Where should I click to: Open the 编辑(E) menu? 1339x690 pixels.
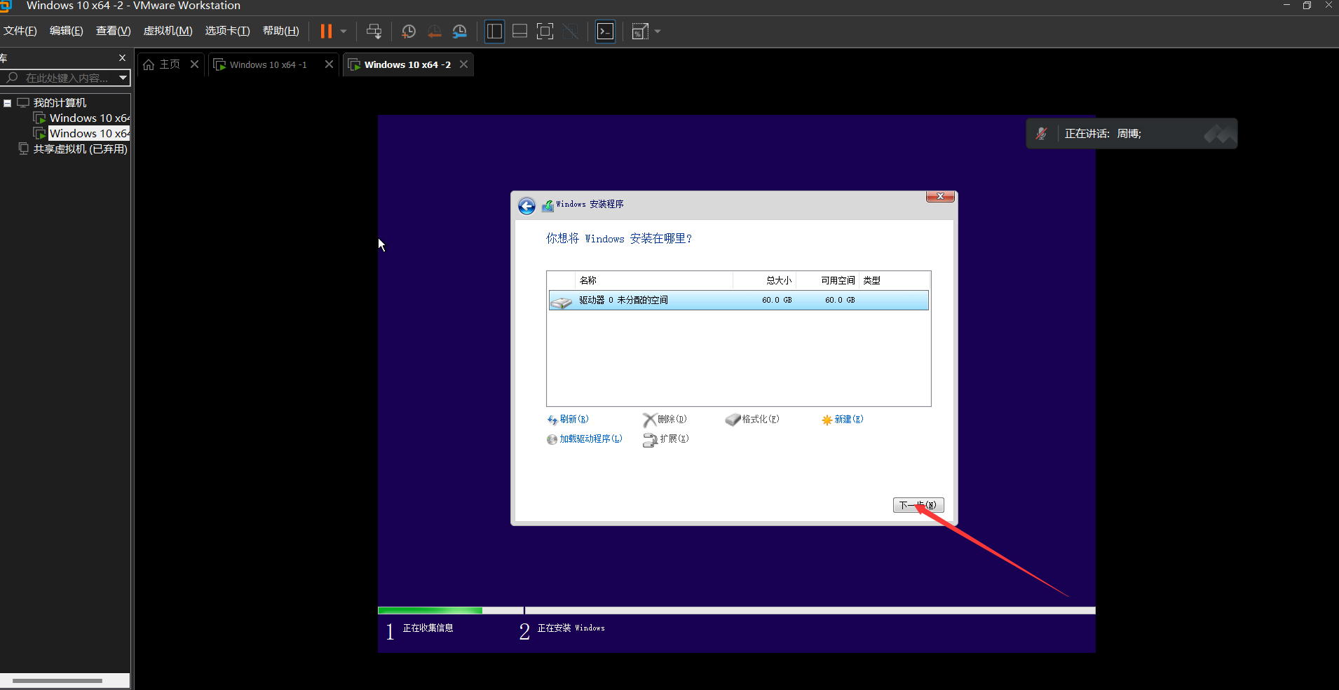click(x=67, y=31)
